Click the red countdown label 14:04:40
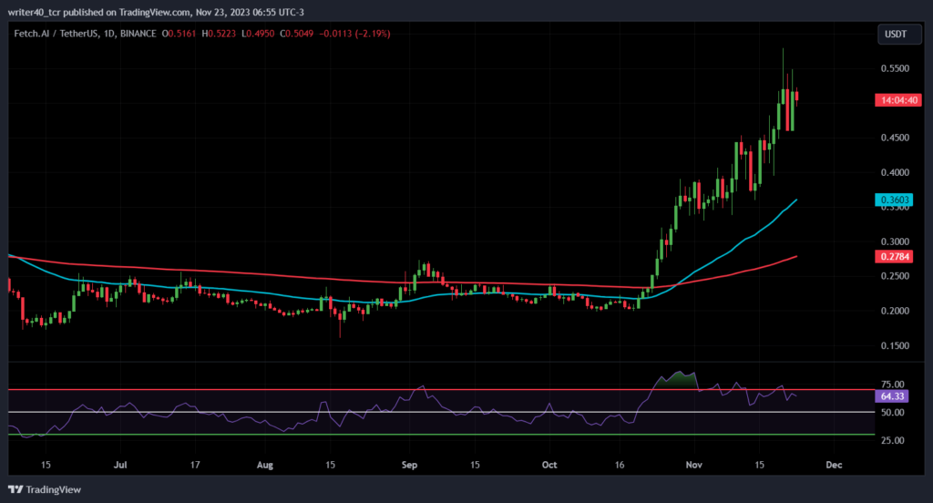Viewport: 933px width, 503px height. pyautogui.click(x=897, y=100)
